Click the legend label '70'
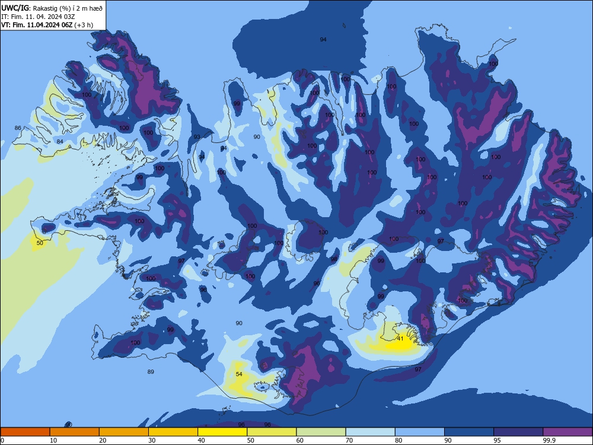The image size is (593, 445). click(x=349, y=440)
